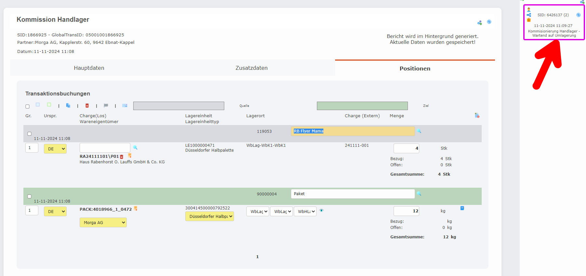Expand the Düsseldorfer Halbpalette type dropdown
Image resolution: width=586 pixels, height=276 pixels.
210,216
